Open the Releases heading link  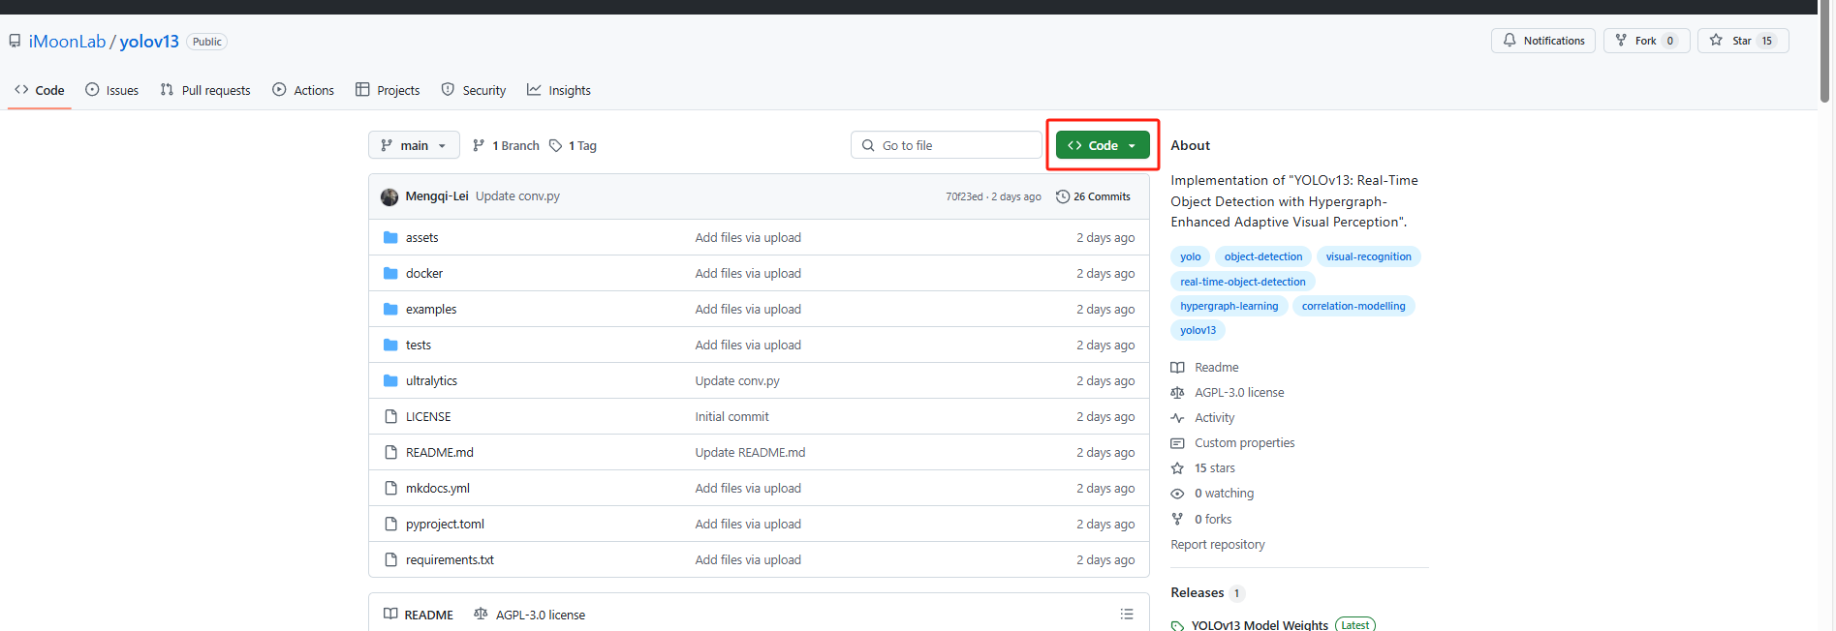point(1198,593)
